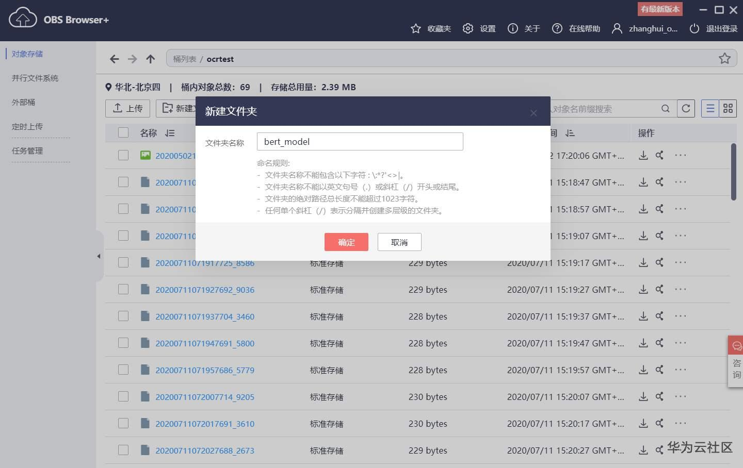The image size is (743, 468).
Task: Select 对象存储 in the sidebar
Action: click(x=27, y=54)
